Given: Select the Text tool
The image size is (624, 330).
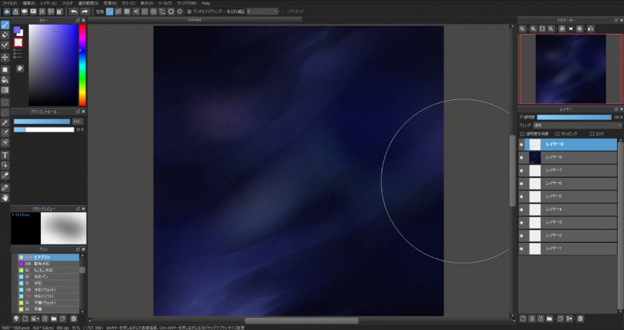Looking at the screenshot, I should click(x=5, y=155).
